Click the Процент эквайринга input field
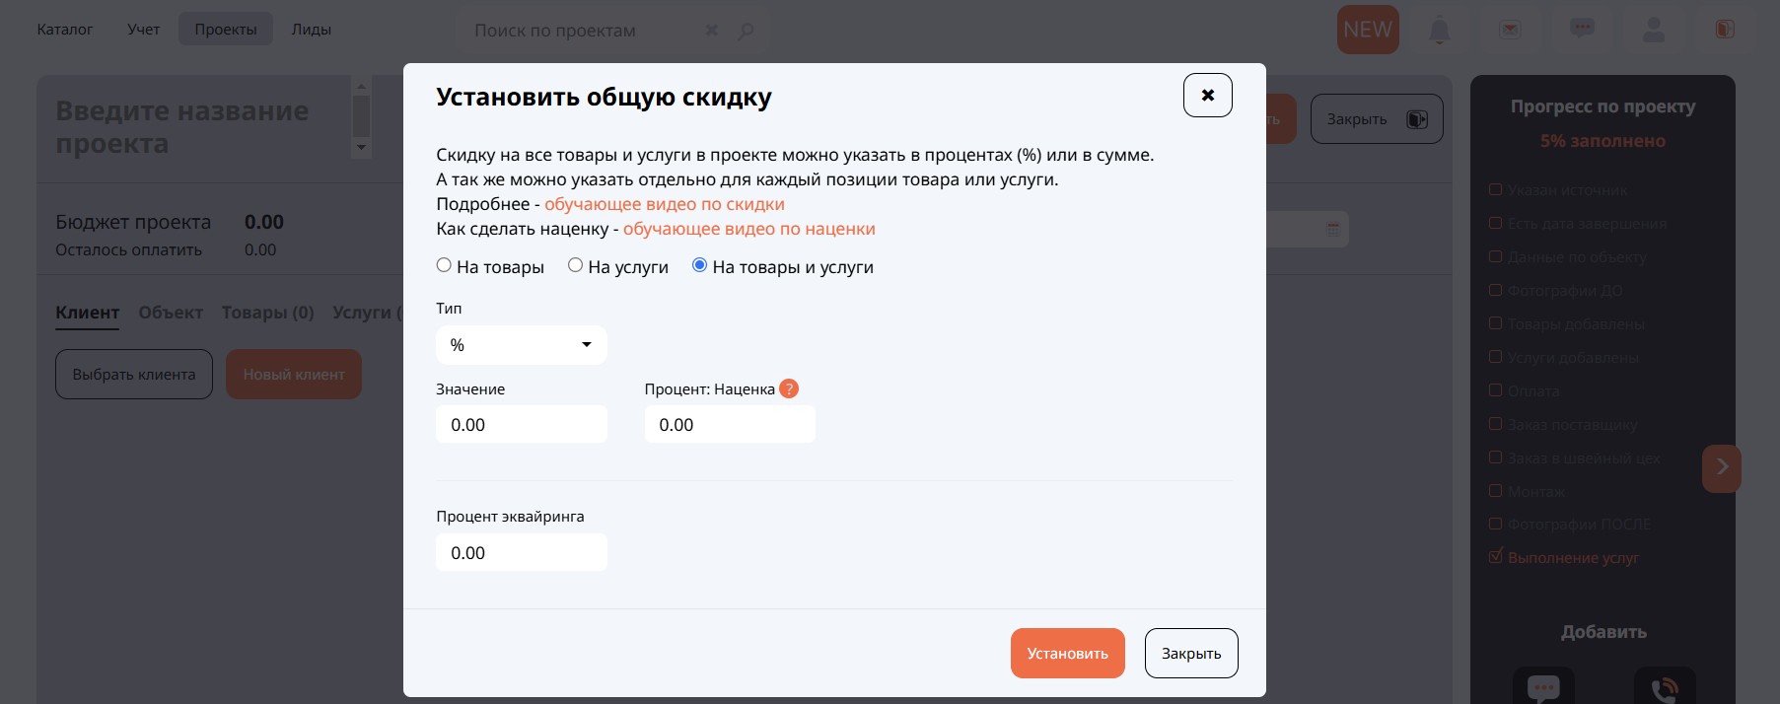Image resolution: width=1780 pixels, height=704 pixels. (x=521, y=553)
